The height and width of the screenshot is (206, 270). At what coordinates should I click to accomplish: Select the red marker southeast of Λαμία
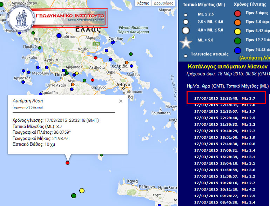pyautogui.click(x=95, y=58)
